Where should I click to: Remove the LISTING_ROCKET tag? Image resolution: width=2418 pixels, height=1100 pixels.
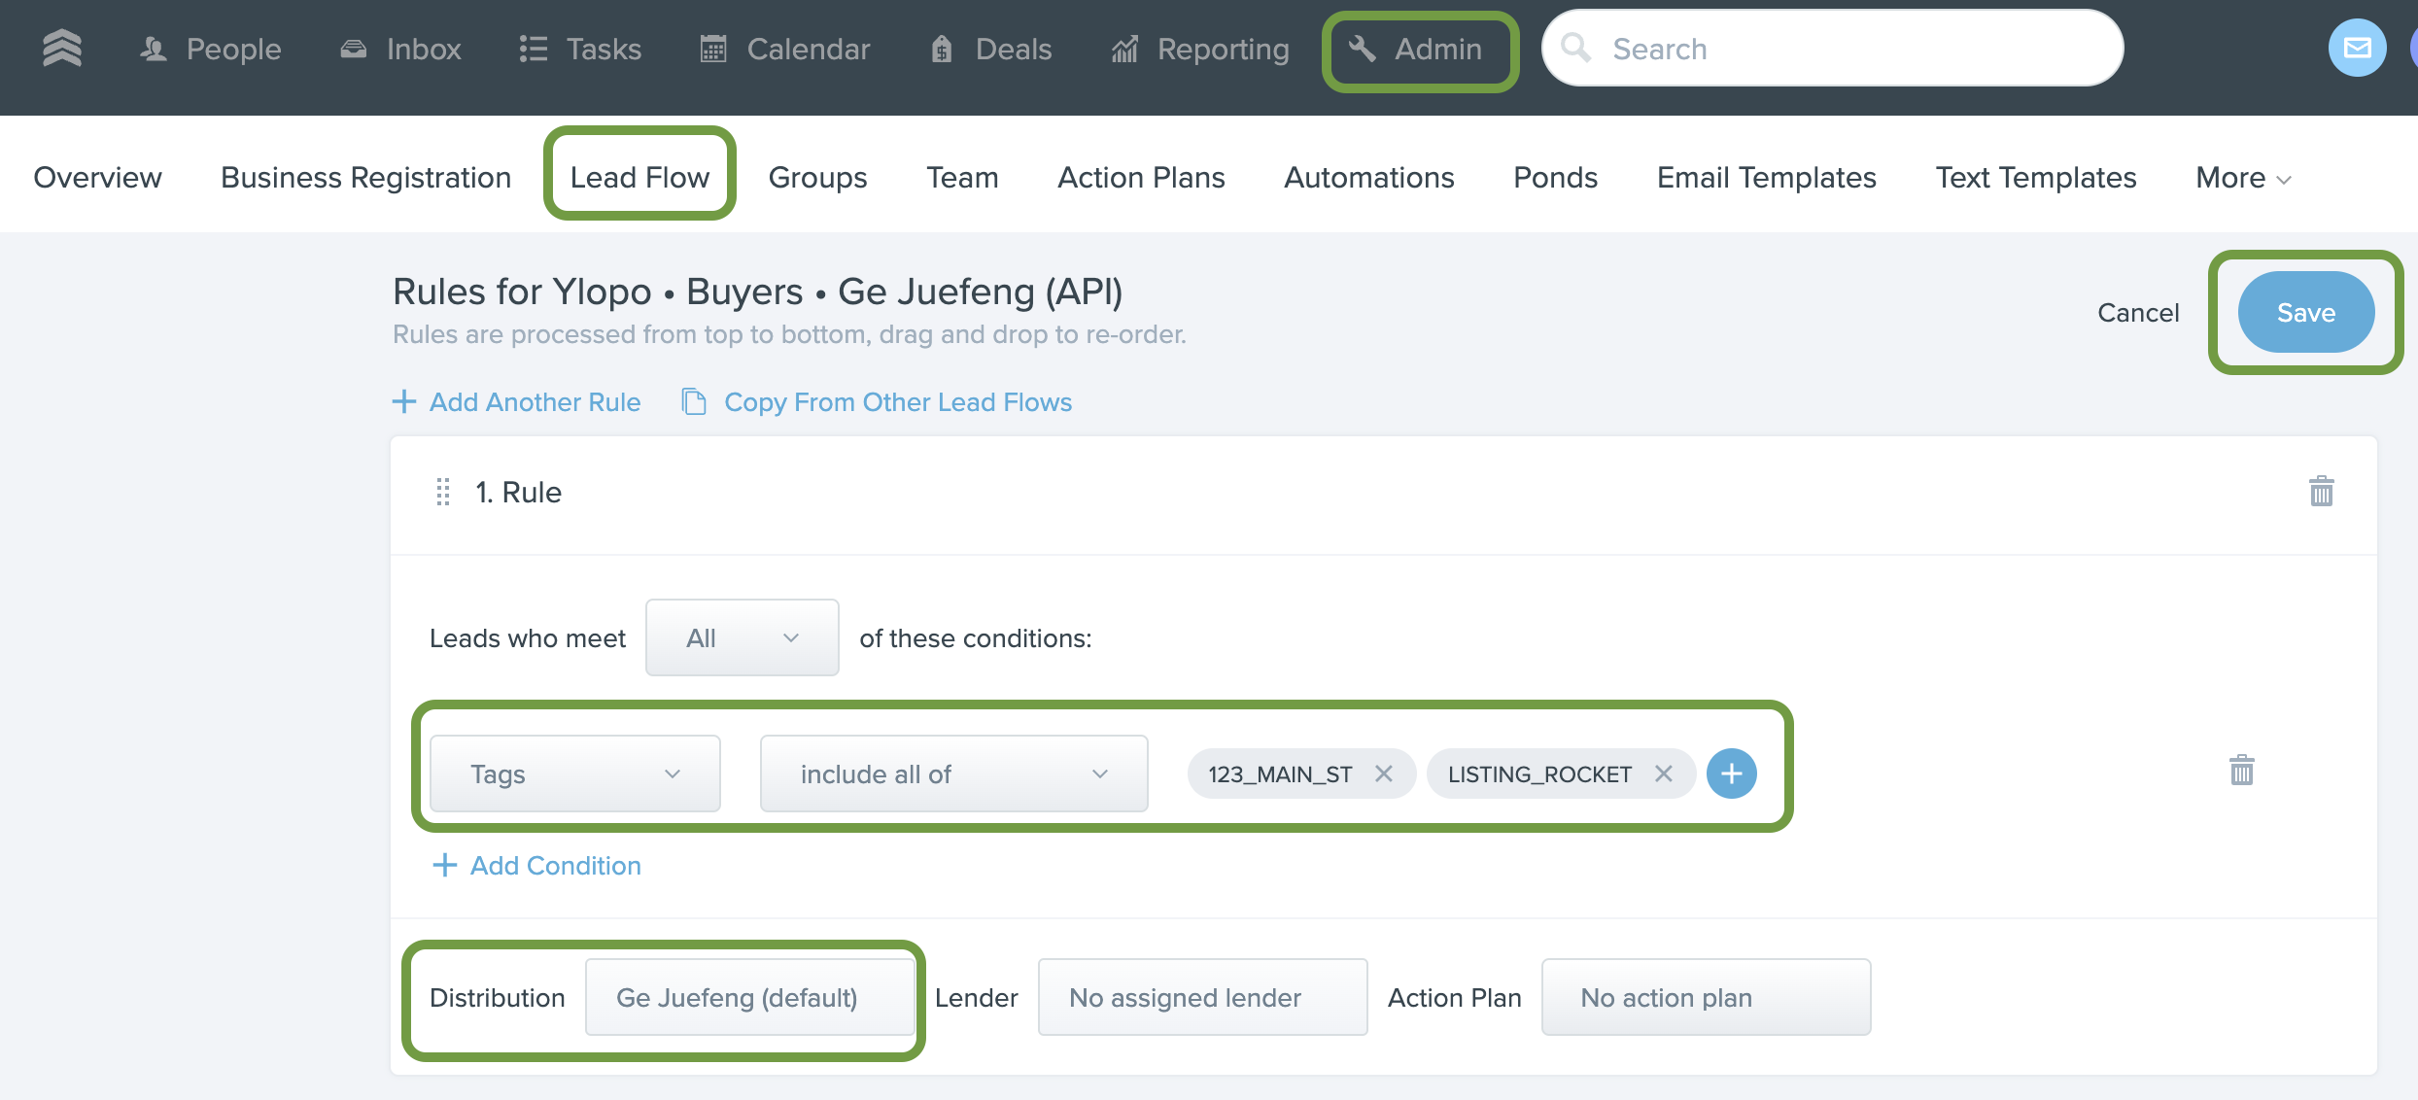click(x=1664, y=773)
